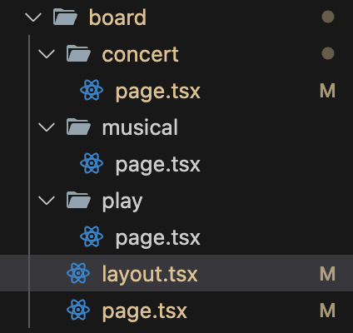Click the play folder icon

click(78, 200)
